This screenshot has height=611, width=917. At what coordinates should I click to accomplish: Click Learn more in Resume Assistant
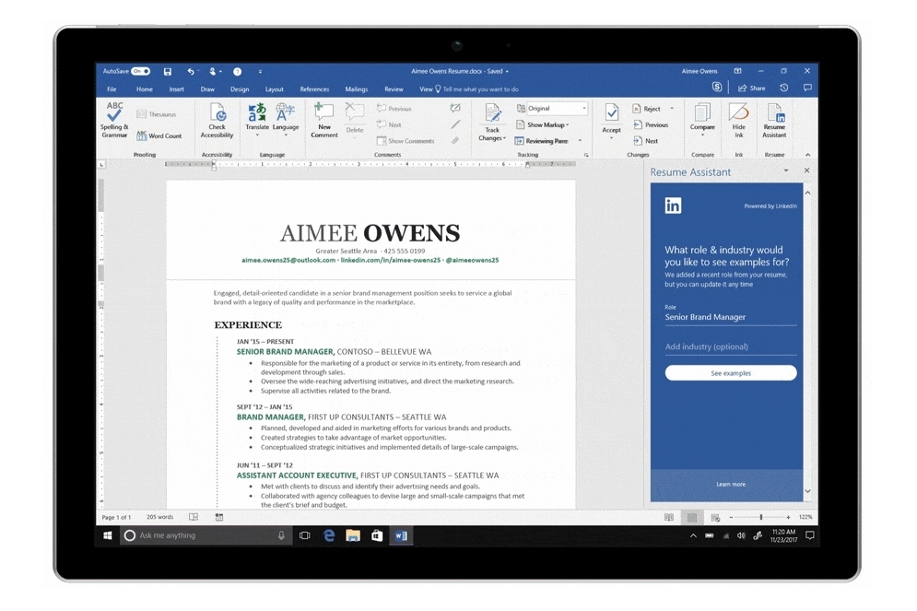pos(731,484)
